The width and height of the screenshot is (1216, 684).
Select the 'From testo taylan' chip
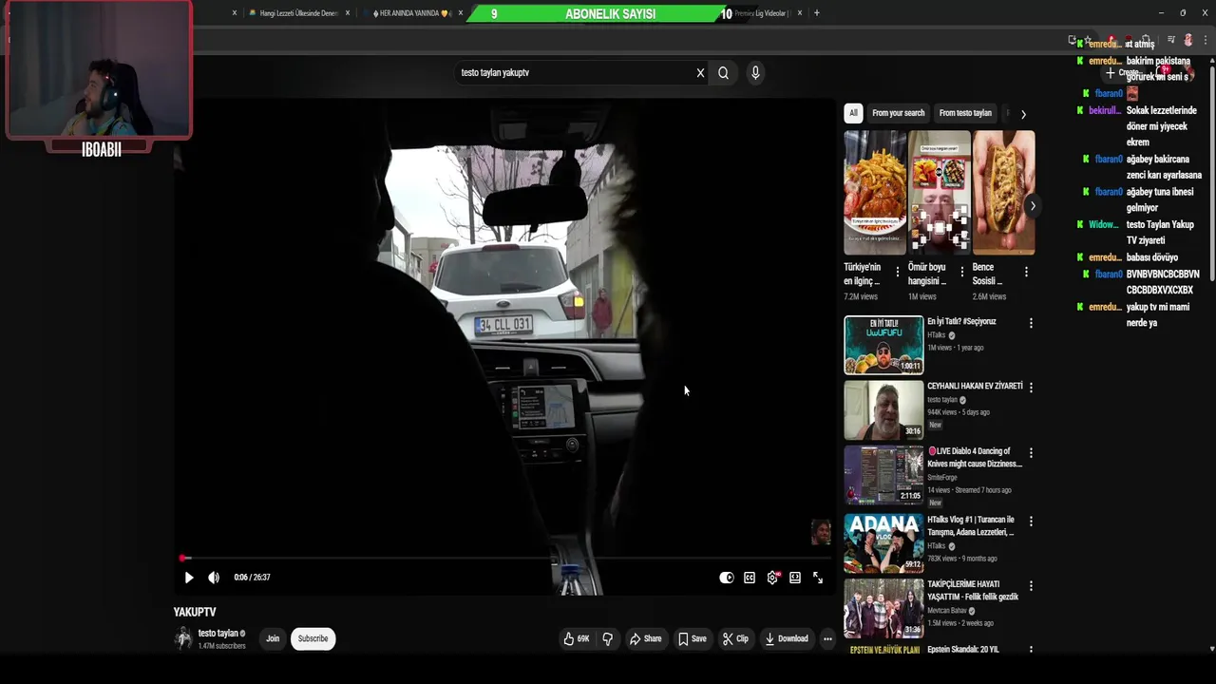tap(965, 113)
